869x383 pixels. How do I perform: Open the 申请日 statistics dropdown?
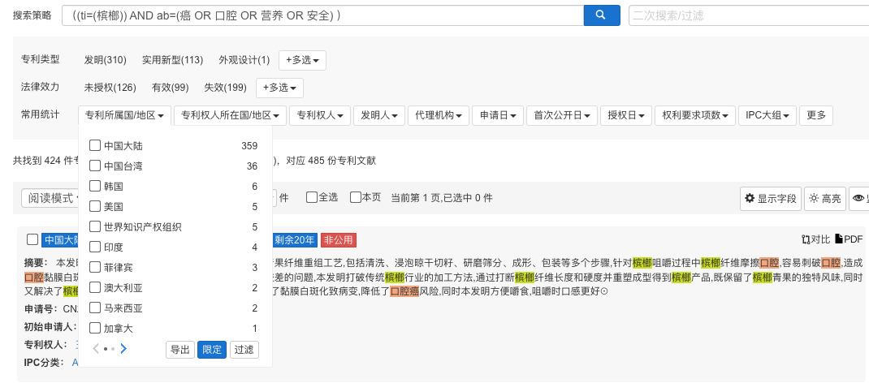tap(497, 115)
